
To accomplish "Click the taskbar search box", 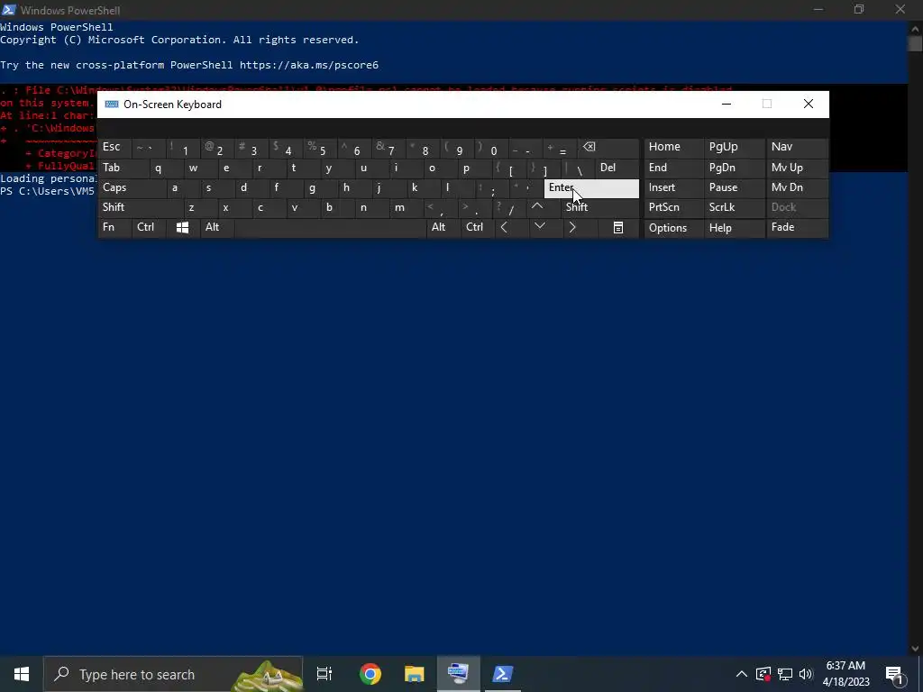I will pyautogui.click(x=173, y=674).
